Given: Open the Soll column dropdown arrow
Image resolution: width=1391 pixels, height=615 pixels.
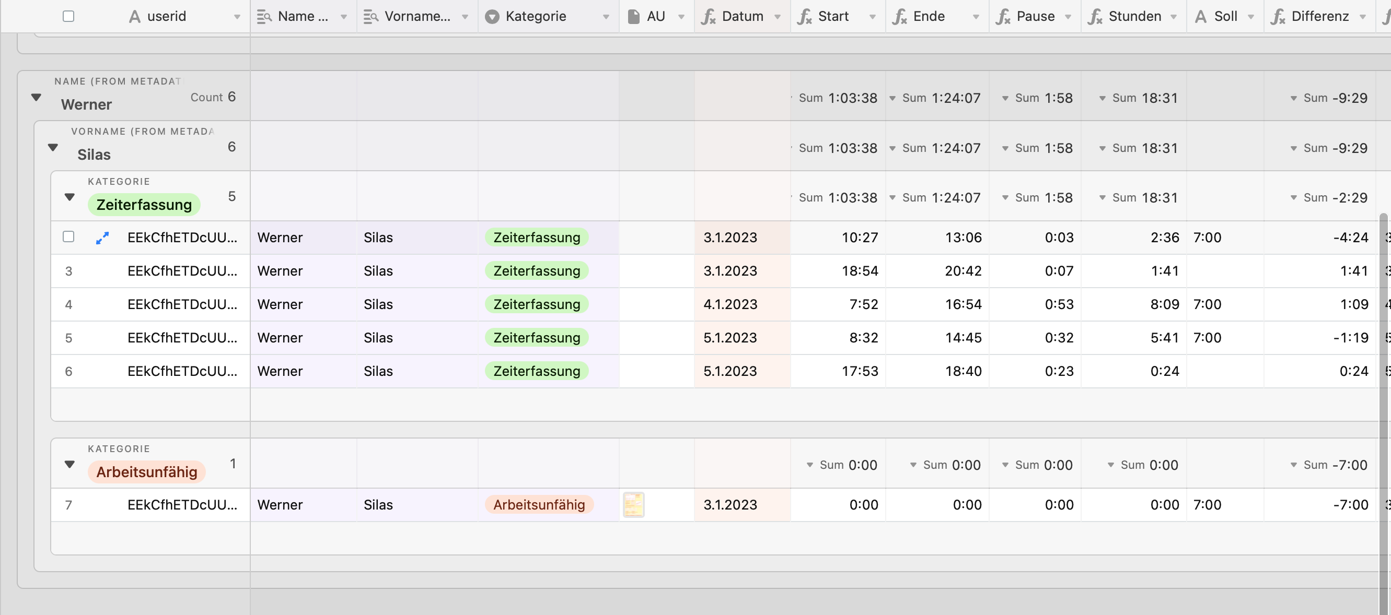Looking at the screenshot, I should [x=1251, y=17].
